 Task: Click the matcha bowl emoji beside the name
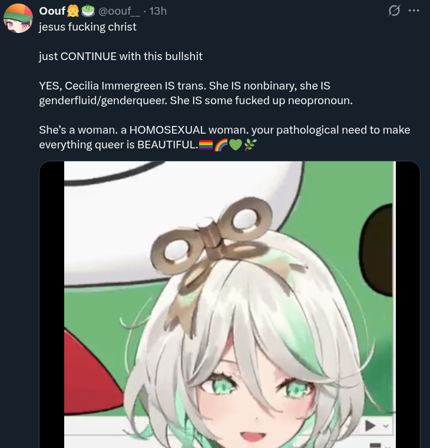pos(88,11)
